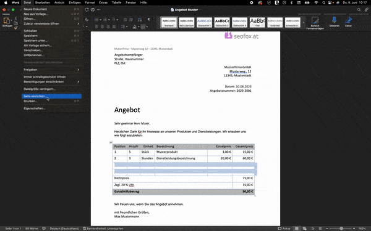Click 'Verschieben...' in the Datei menu
371x231 pixels.
click(51, 51)
